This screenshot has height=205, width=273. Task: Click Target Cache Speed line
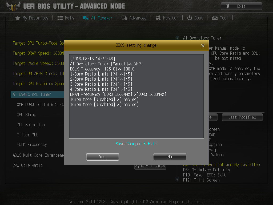pyautogui.click(x=38, y=64)
